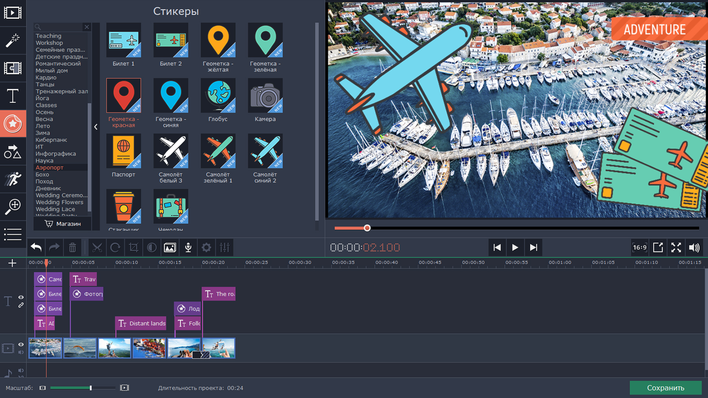
Task: Open Clip Properties gear icon
Action: pyautogui.click(x=206, y=248)
